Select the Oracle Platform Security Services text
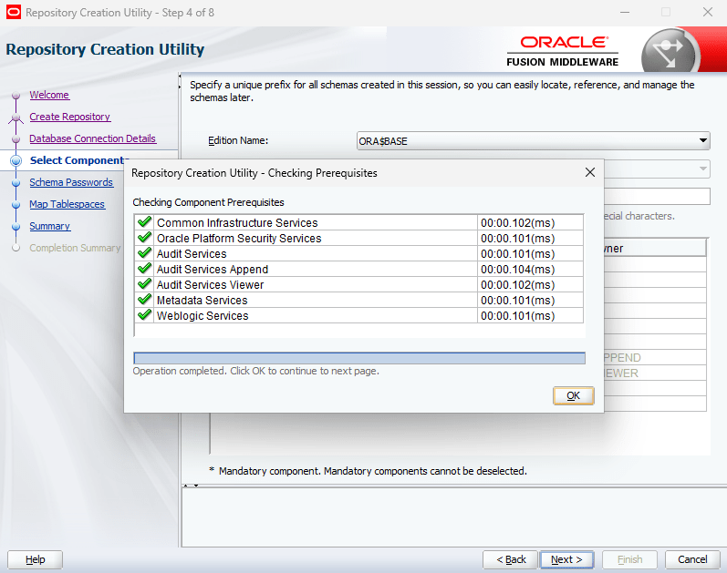727x573 pixels. pos(239,238)
